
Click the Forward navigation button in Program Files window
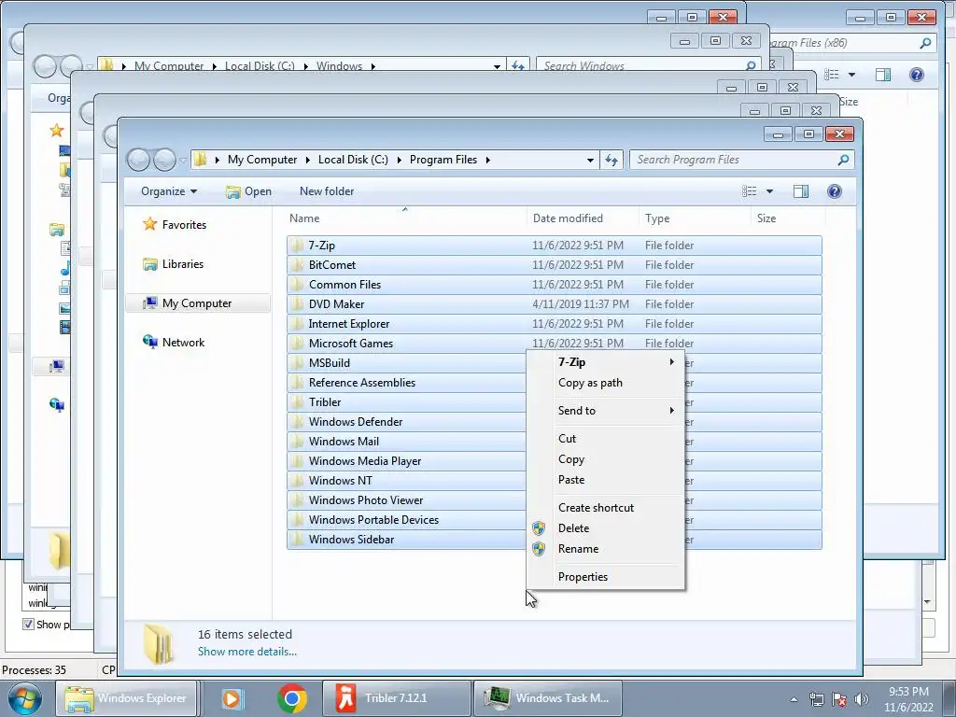pos(164,160)
